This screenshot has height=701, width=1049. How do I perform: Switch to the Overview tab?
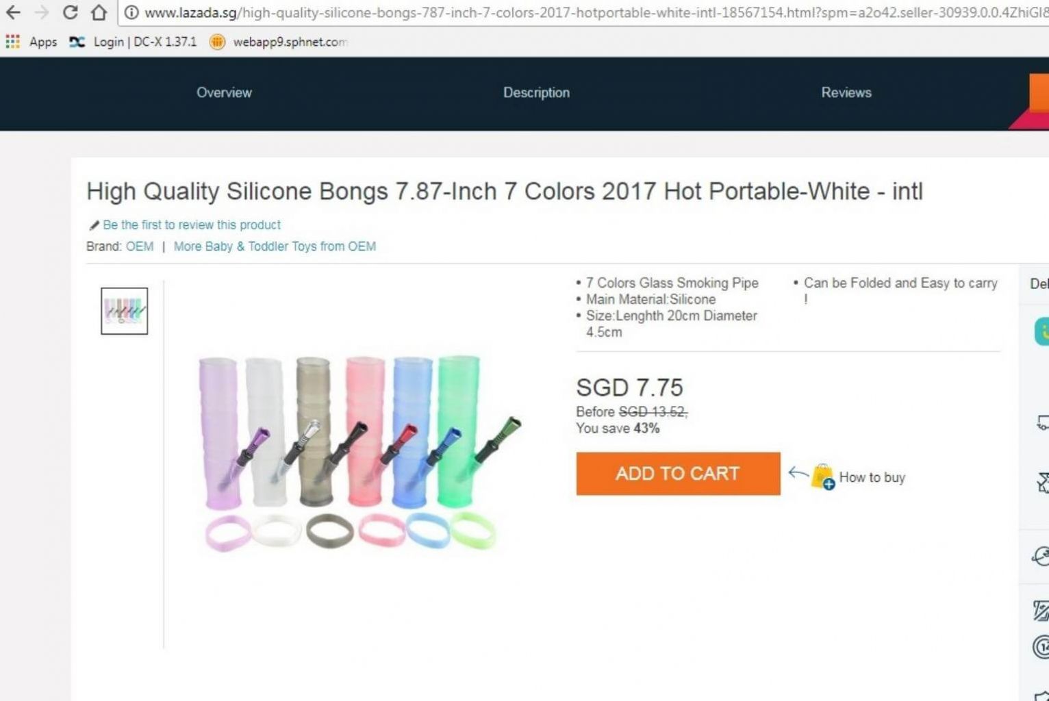click(x=224, y=92)
